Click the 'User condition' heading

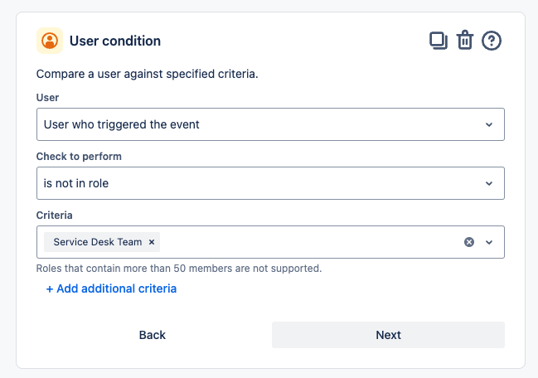115,41
